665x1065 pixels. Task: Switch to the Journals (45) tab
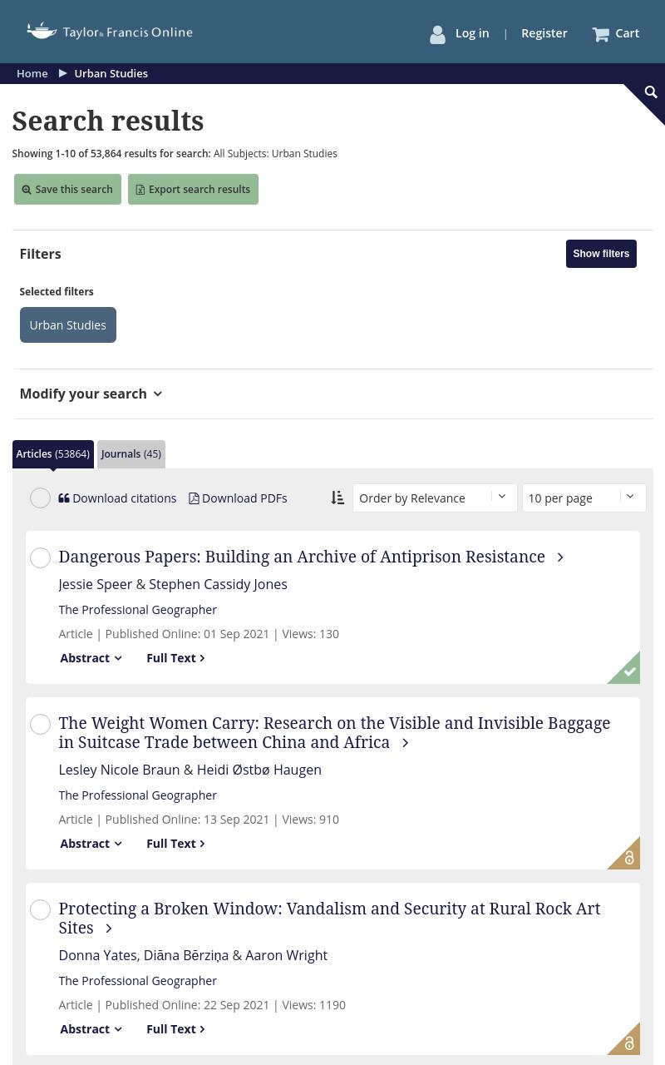[x=131, y=454]
